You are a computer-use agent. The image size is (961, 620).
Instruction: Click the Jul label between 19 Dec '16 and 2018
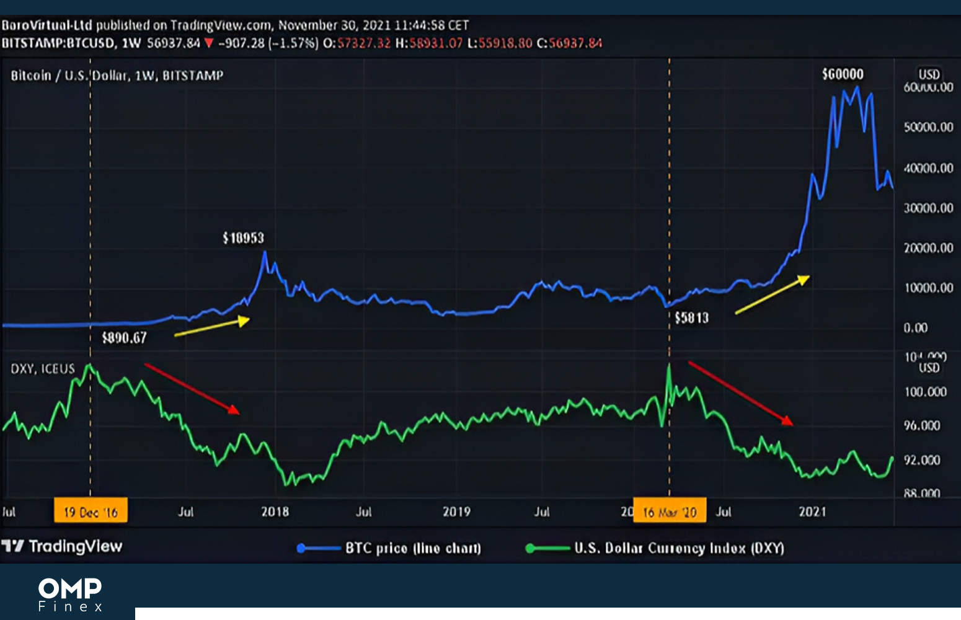(186, 511)
